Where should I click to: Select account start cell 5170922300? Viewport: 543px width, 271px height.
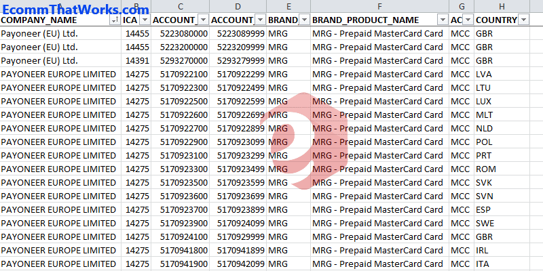(x=181, y=88)
